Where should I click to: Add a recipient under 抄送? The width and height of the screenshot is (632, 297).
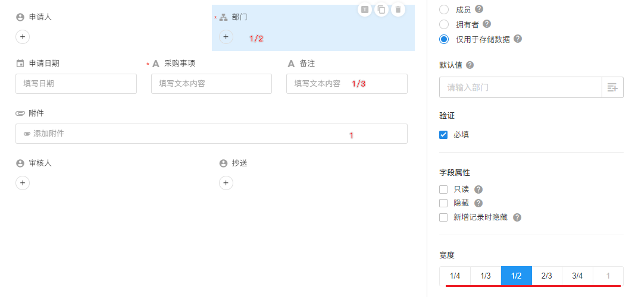point(226,183)
